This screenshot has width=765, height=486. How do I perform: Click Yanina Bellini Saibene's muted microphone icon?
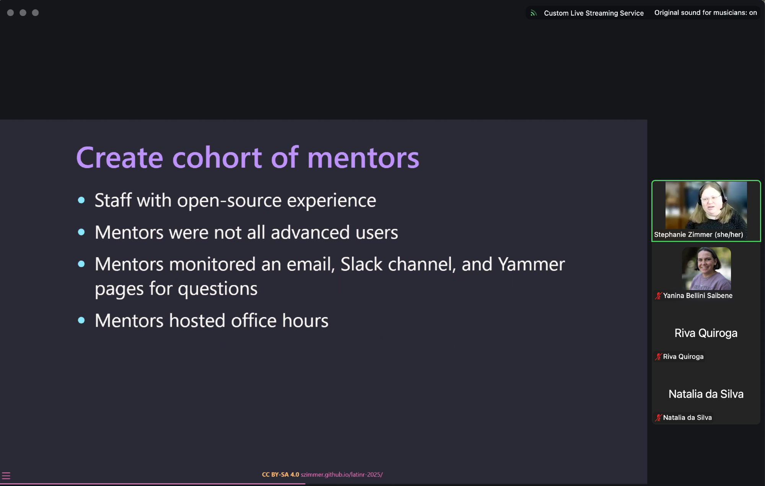(x=658, y=296)
